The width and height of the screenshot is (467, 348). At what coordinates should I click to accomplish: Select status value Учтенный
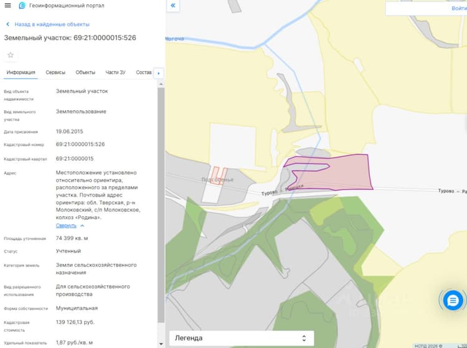(68, 252)
